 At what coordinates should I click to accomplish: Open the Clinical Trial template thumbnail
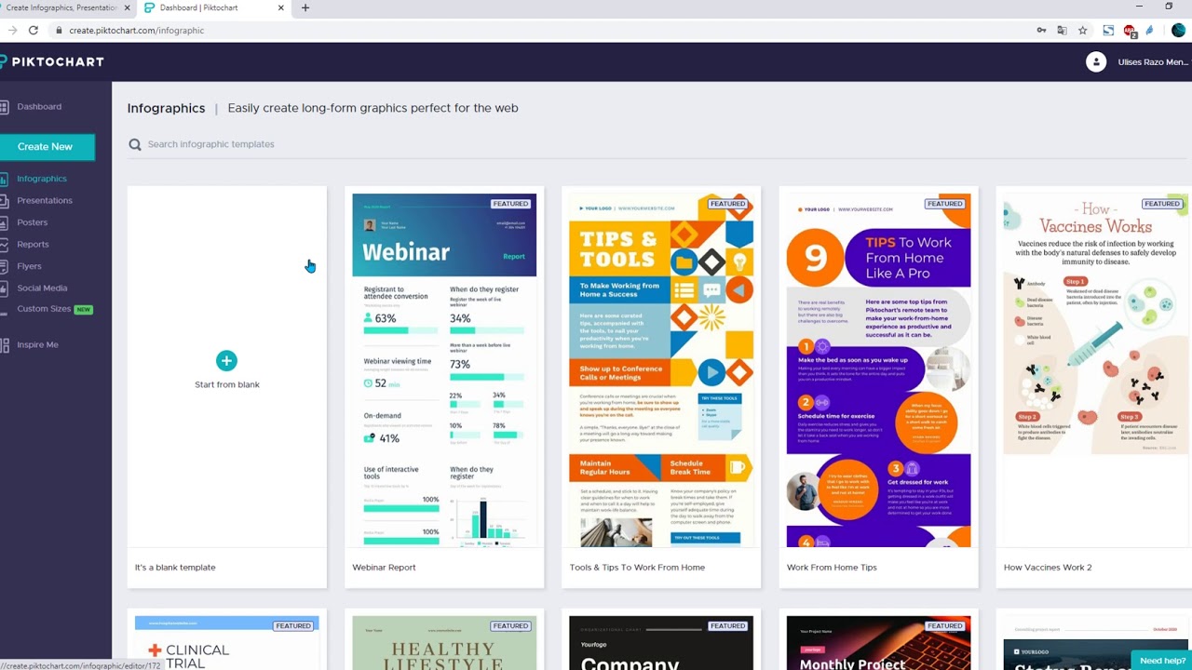(226, 643)
